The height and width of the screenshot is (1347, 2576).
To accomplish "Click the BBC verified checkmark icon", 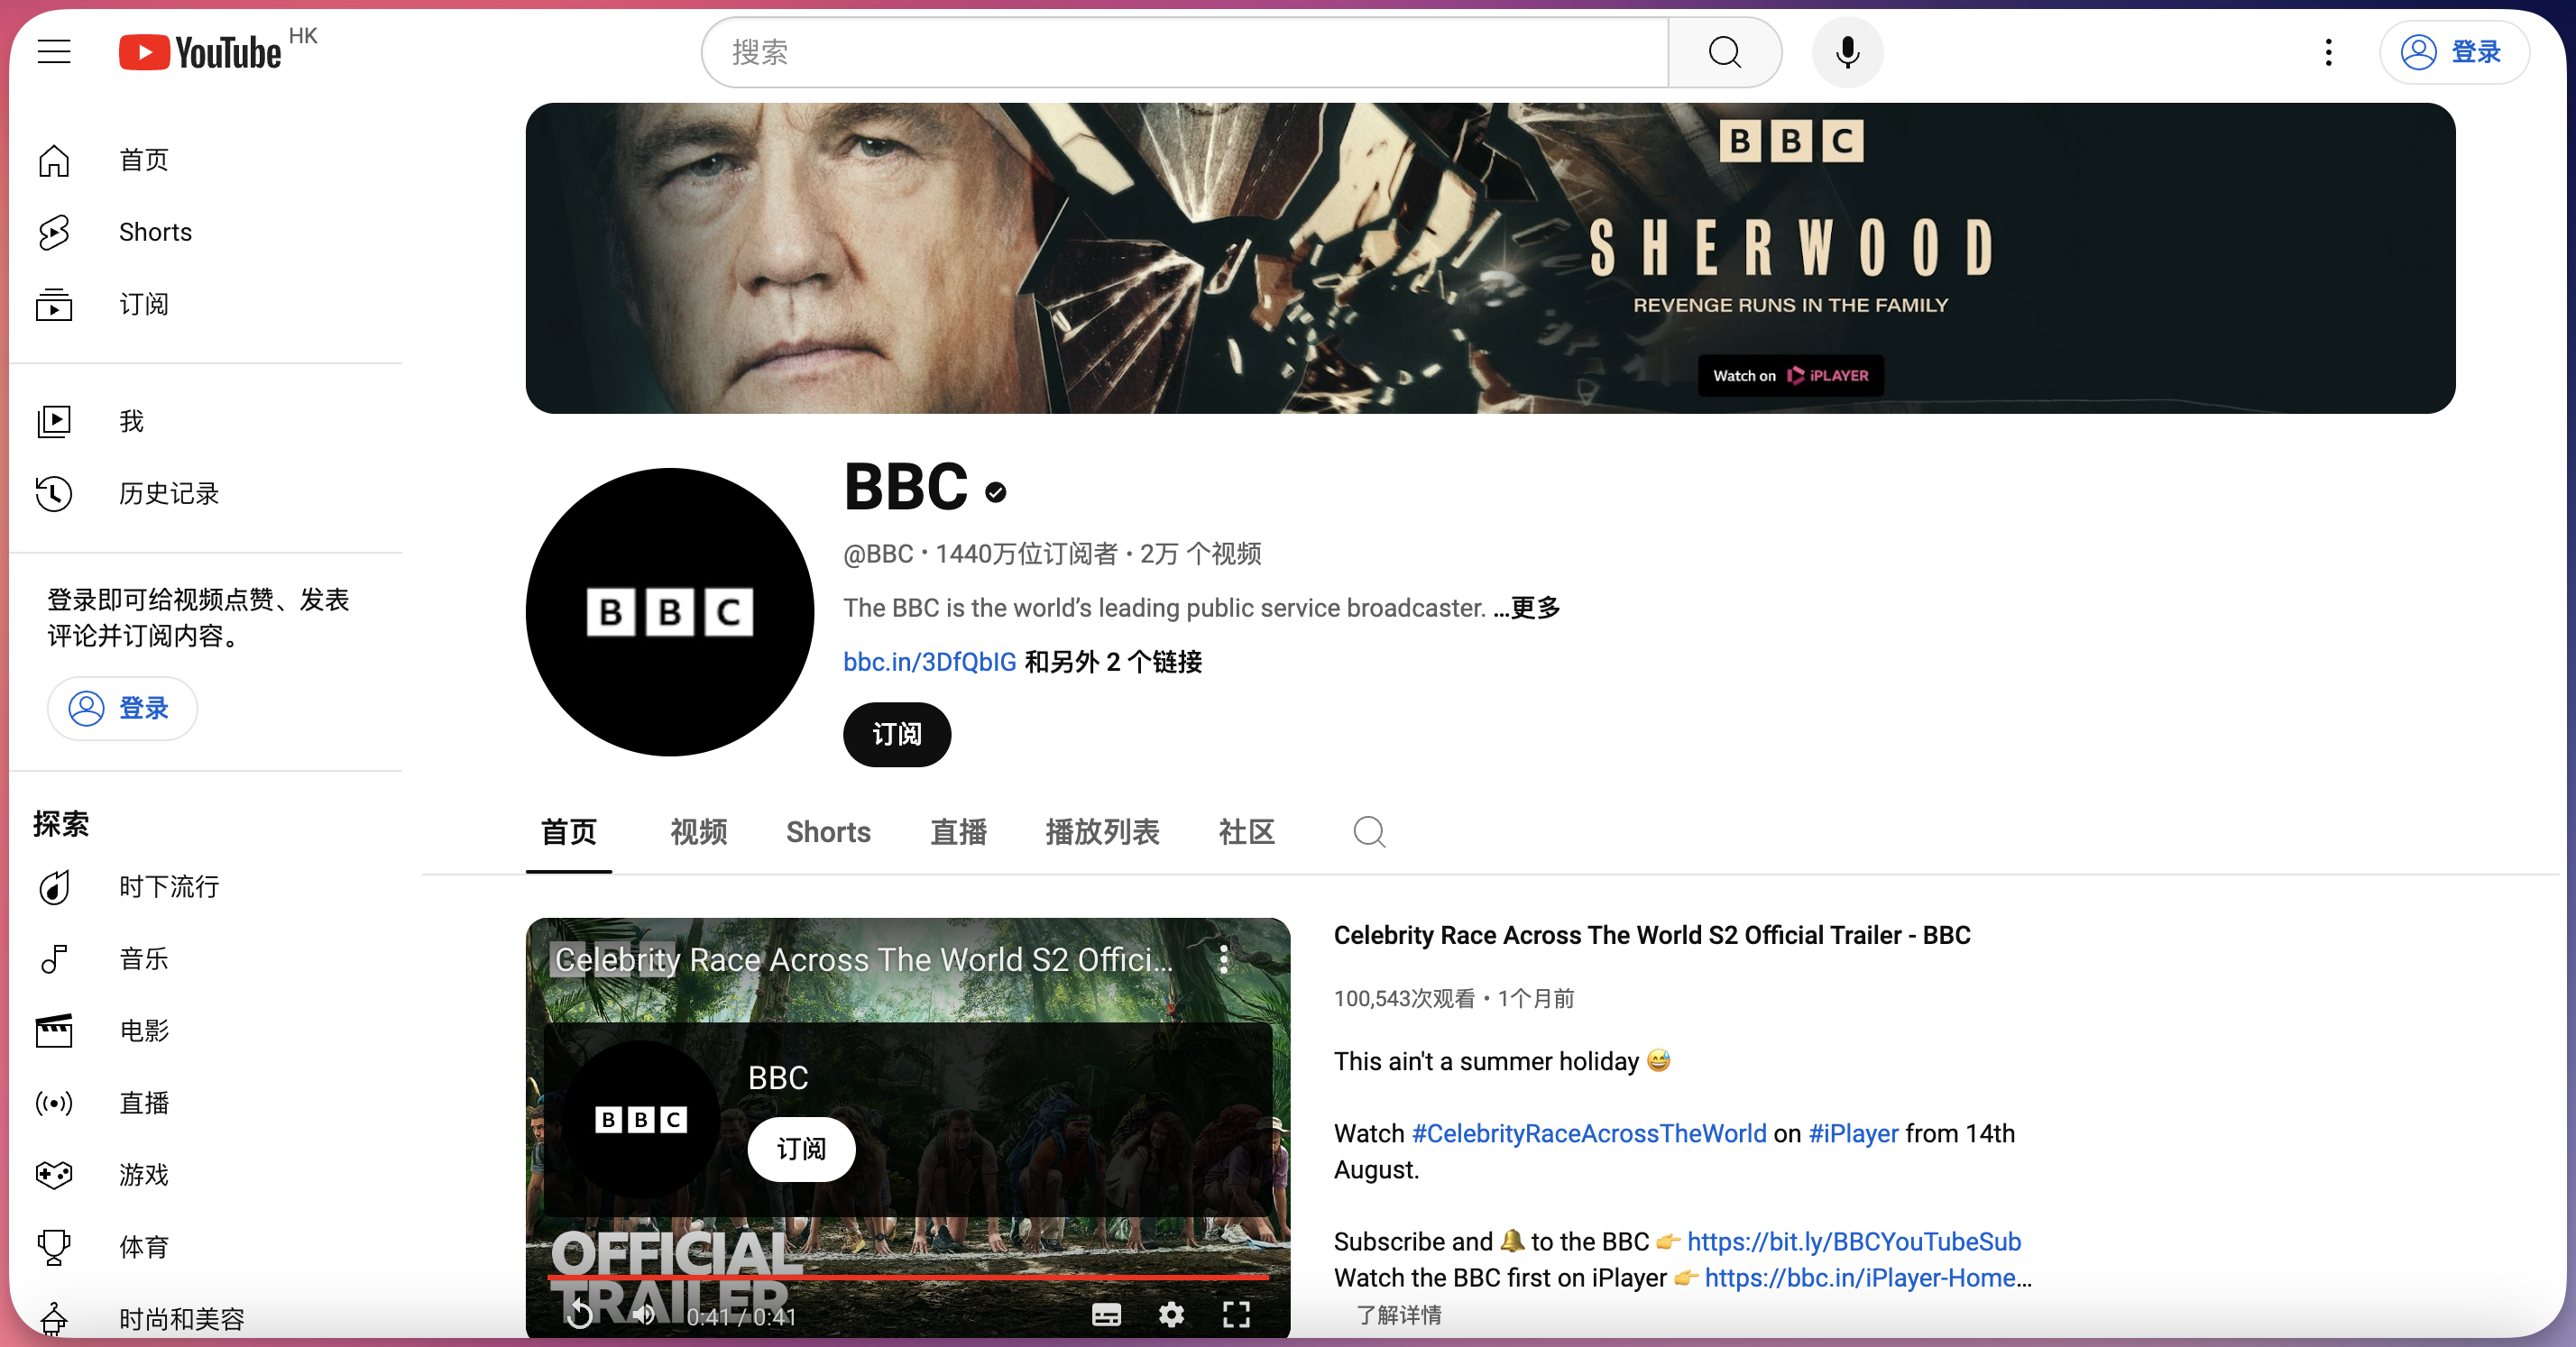I will 998,492.
